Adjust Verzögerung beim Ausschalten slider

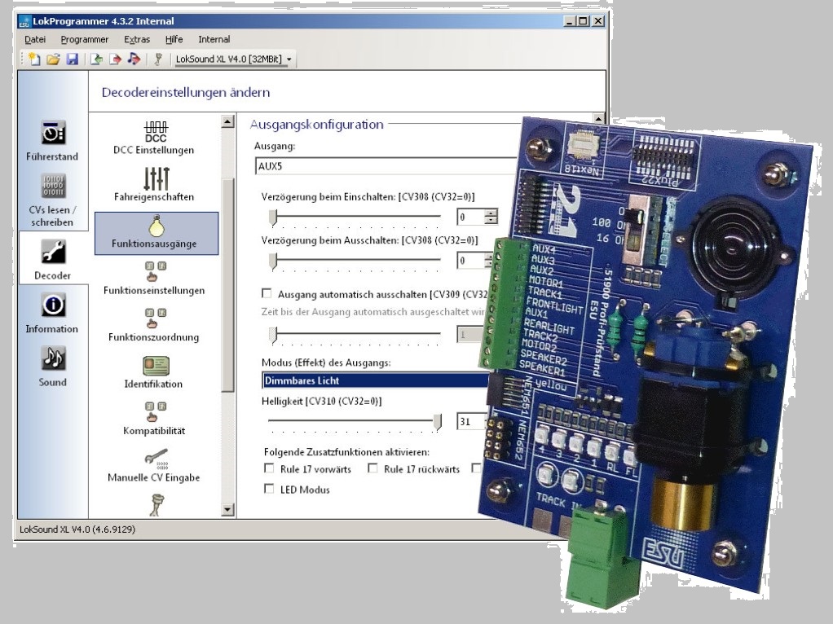click(x=273, y=260)
